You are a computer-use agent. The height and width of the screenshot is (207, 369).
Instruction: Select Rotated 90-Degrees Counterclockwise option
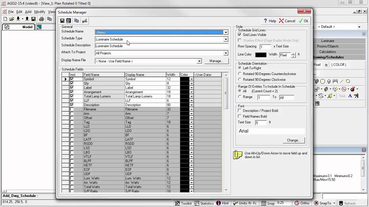point(240,74)
